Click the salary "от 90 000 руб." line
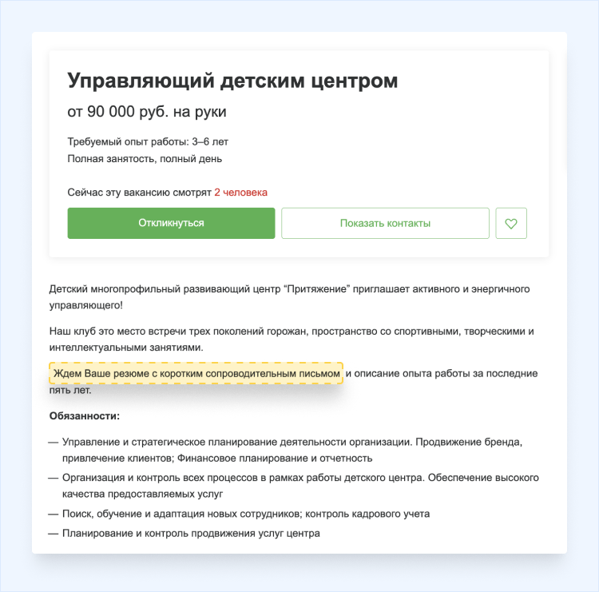Image resolution: width=599 pixels, height=592 pixels. click(147, 112)
